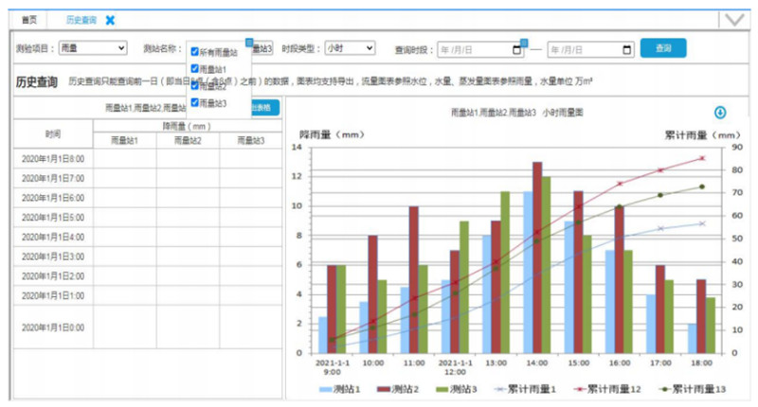Open the 测验项目 dropdown showing 雨量
Screen dimensions: 758x407
pyautogui.click(x=92, y=47)
